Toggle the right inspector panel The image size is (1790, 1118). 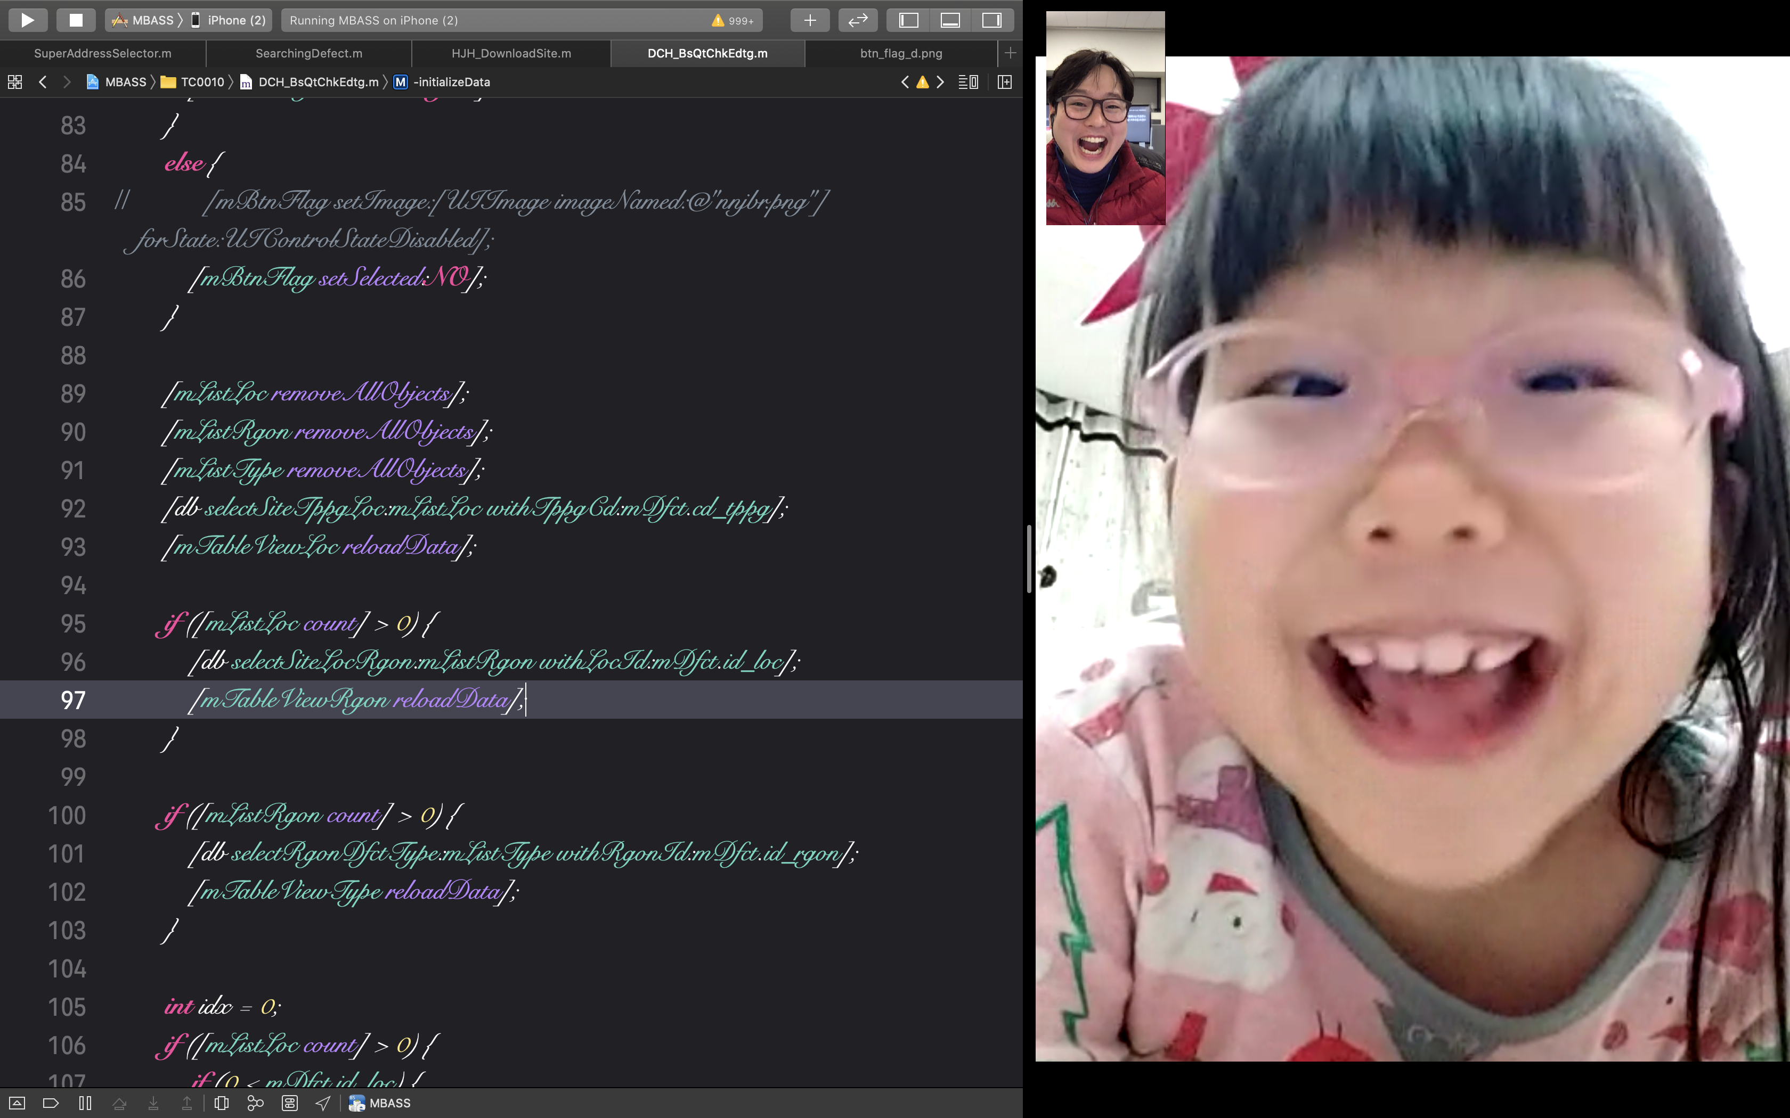coord(991,20)
